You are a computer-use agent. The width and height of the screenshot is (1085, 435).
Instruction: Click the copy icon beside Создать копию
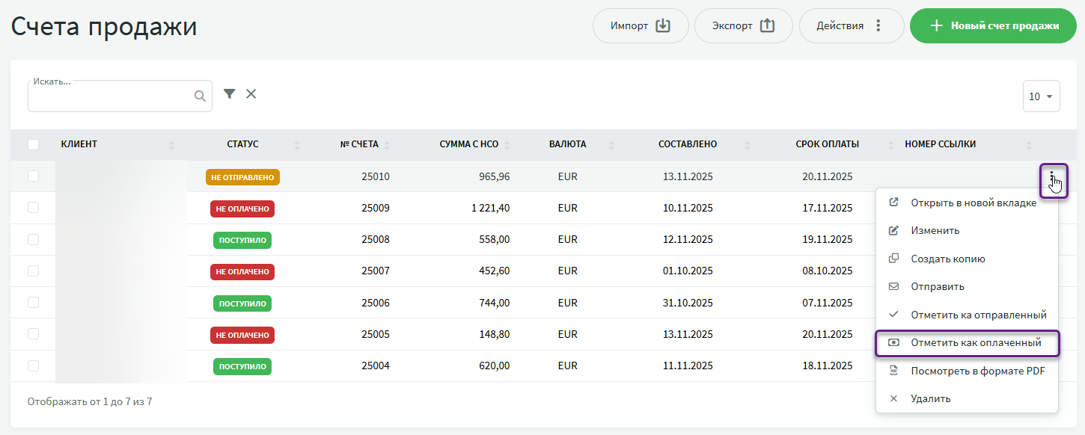click(893, 259)
